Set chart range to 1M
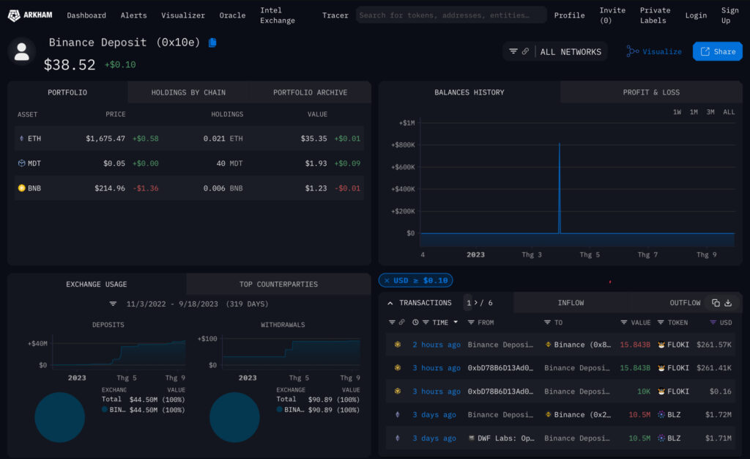Screen dimensions: 750x459 [694, 112]
